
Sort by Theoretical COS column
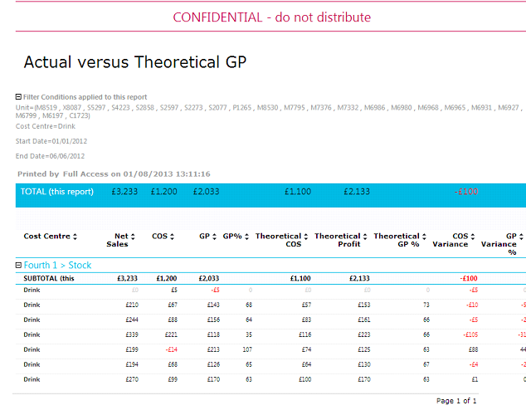pos(307,237)
